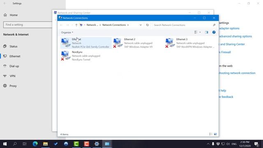The height and width of the screenshot is (148, 263).
Task: Click '4 items' in status bar
Action: tap(64, 134)
